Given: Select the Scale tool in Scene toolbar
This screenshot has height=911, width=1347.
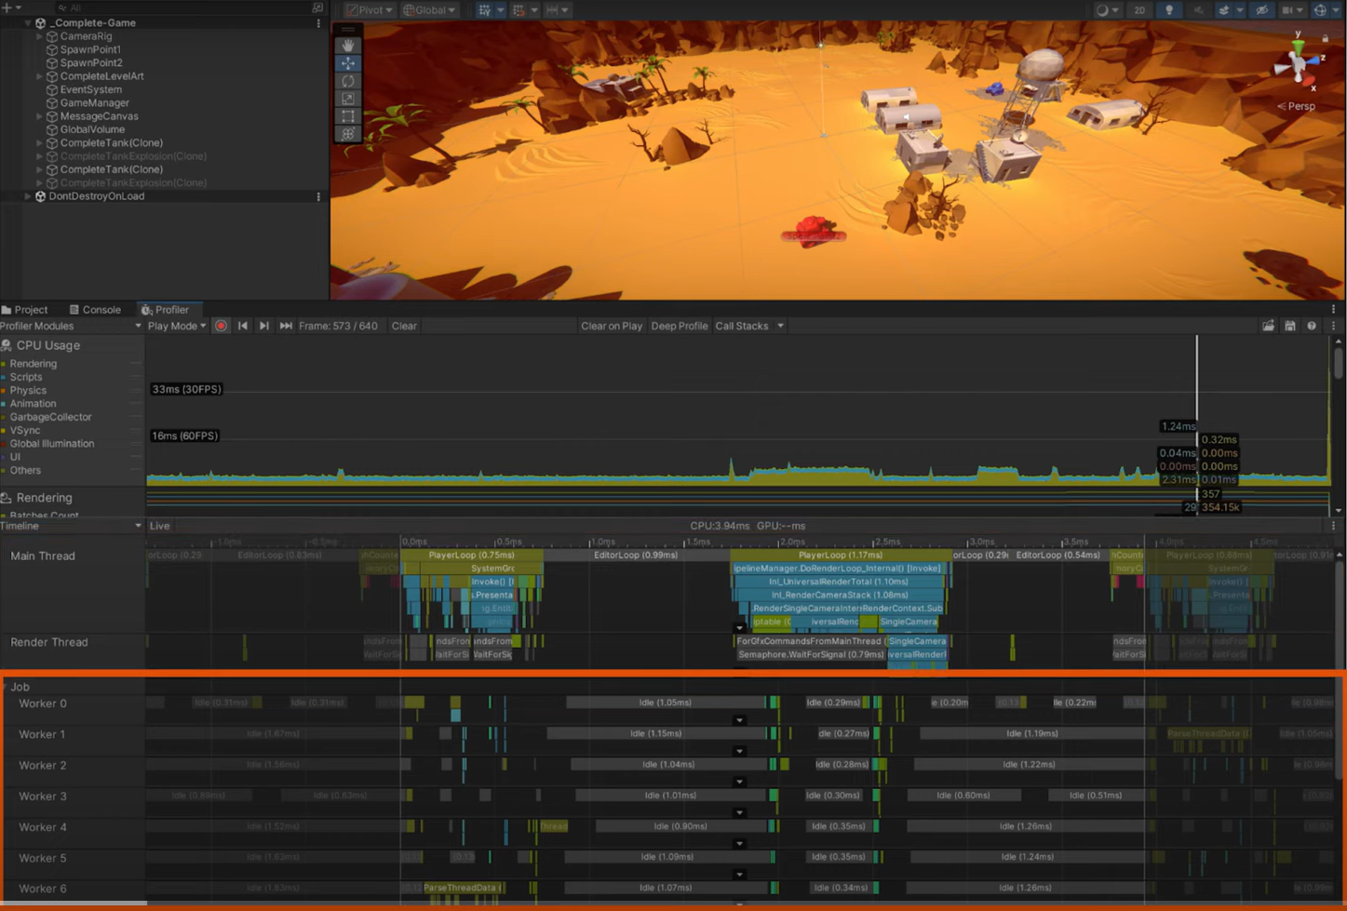Looking at the screenshot, I should coord(348,99).
